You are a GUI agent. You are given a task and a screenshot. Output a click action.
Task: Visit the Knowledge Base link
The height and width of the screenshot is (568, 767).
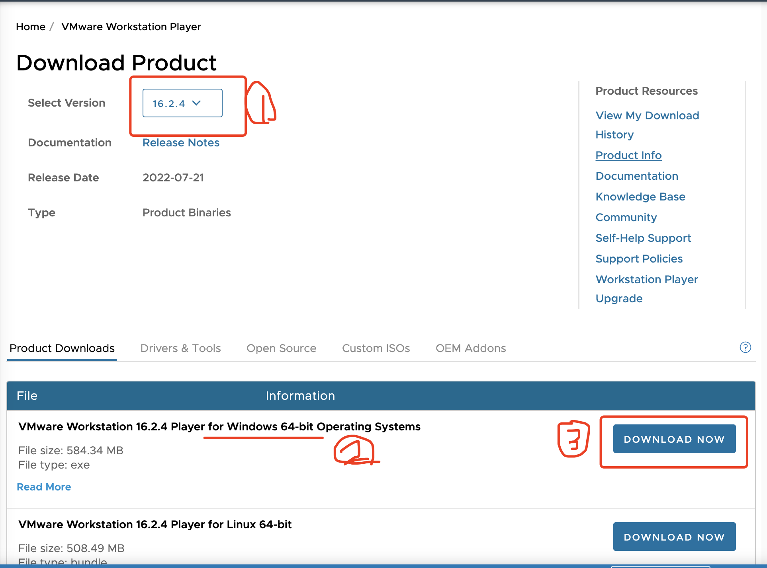[640, 196]
